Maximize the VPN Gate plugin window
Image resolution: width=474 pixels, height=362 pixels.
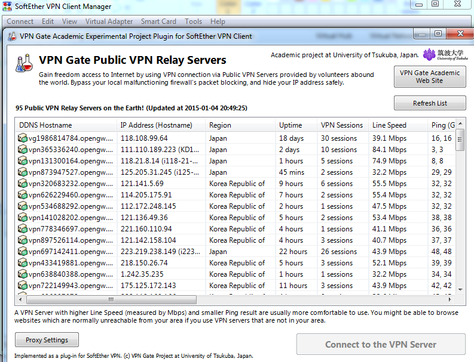[438, 33]
